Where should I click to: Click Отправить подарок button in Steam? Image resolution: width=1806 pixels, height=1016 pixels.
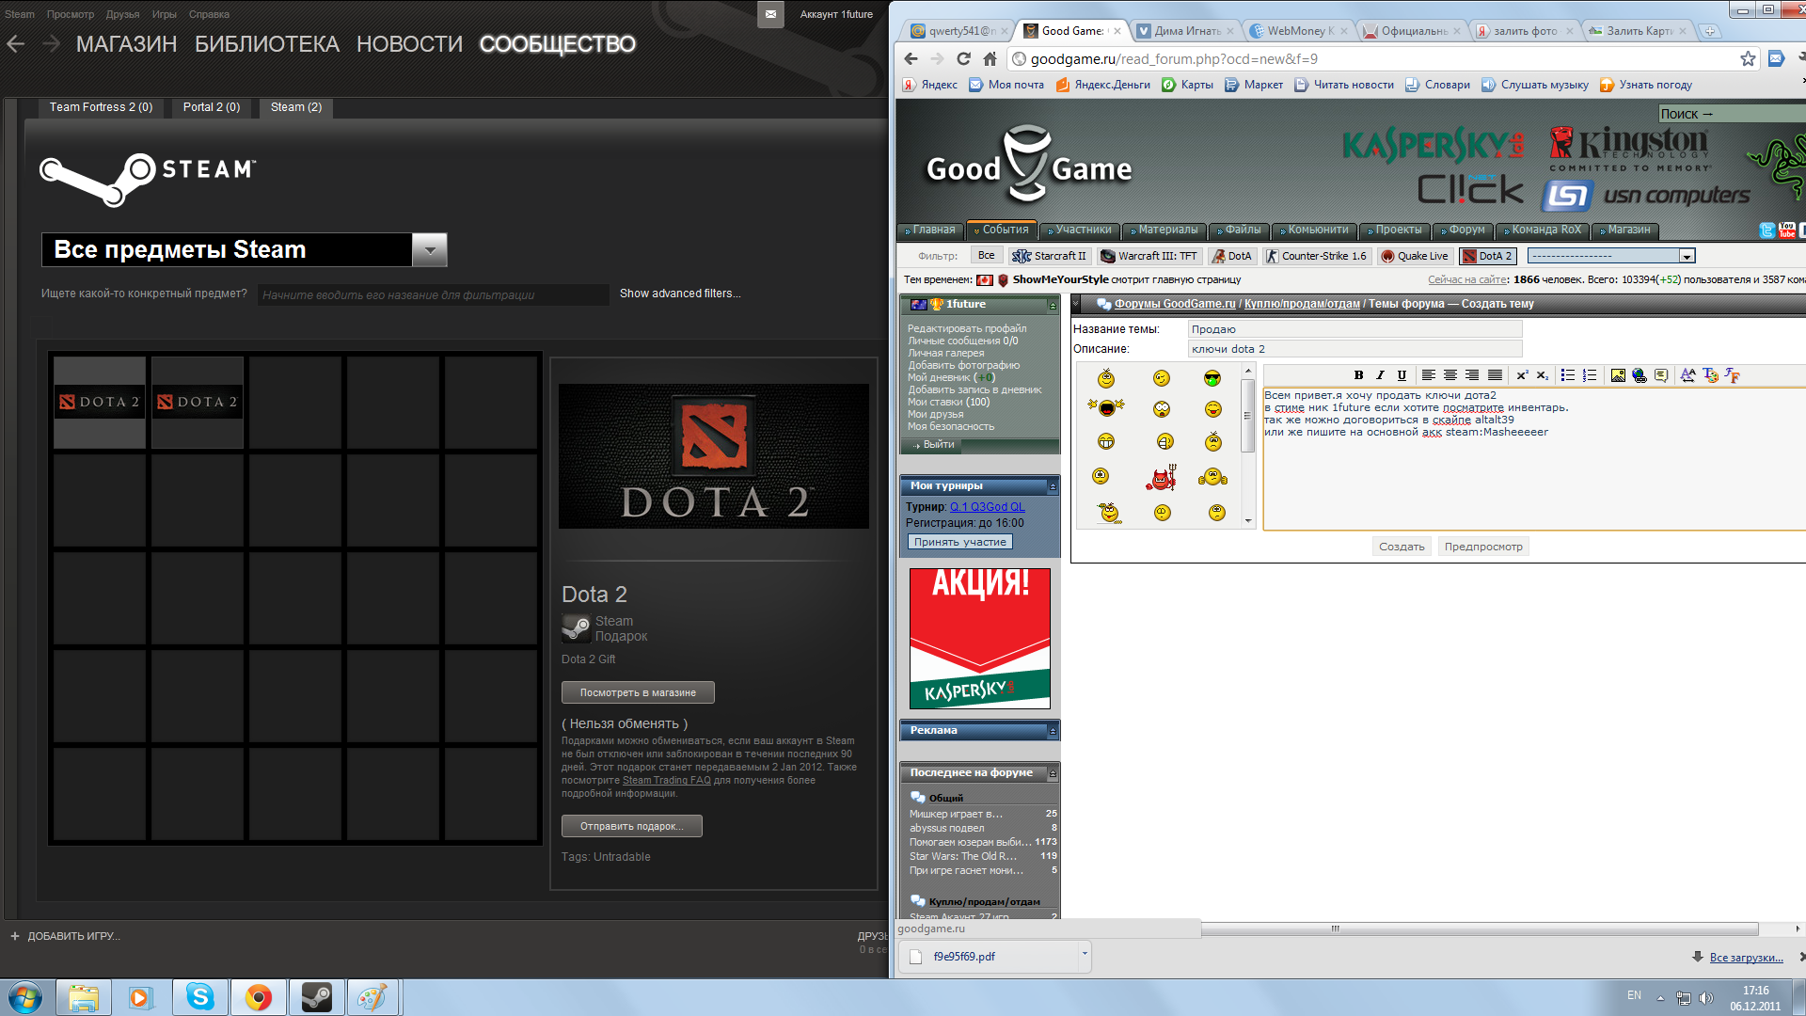(632, 826)
